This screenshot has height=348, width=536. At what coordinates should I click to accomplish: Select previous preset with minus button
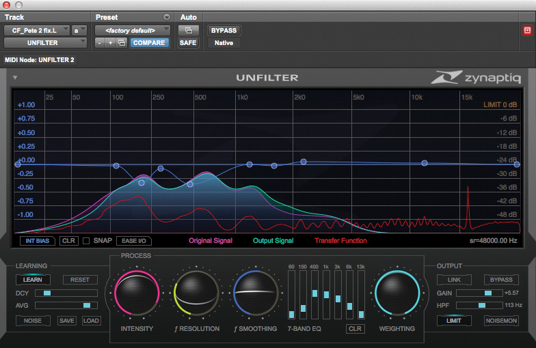tap(100, 43)
